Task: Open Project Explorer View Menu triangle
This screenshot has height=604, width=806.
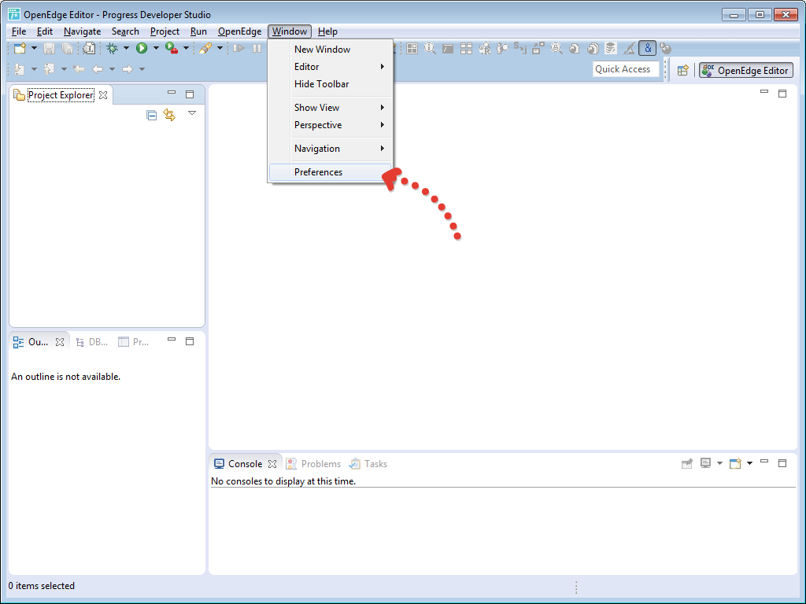Action: [x=192, y=113]
